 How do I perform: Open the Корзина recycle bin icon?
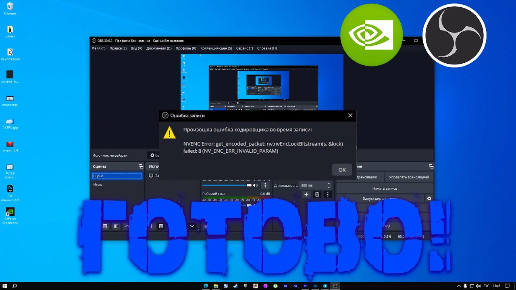[10, 8]
